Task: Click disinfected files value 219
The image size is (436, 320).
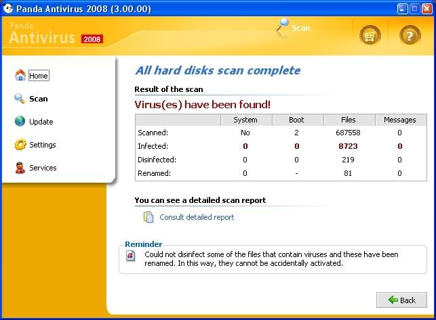Action: [x=348, y=160]
